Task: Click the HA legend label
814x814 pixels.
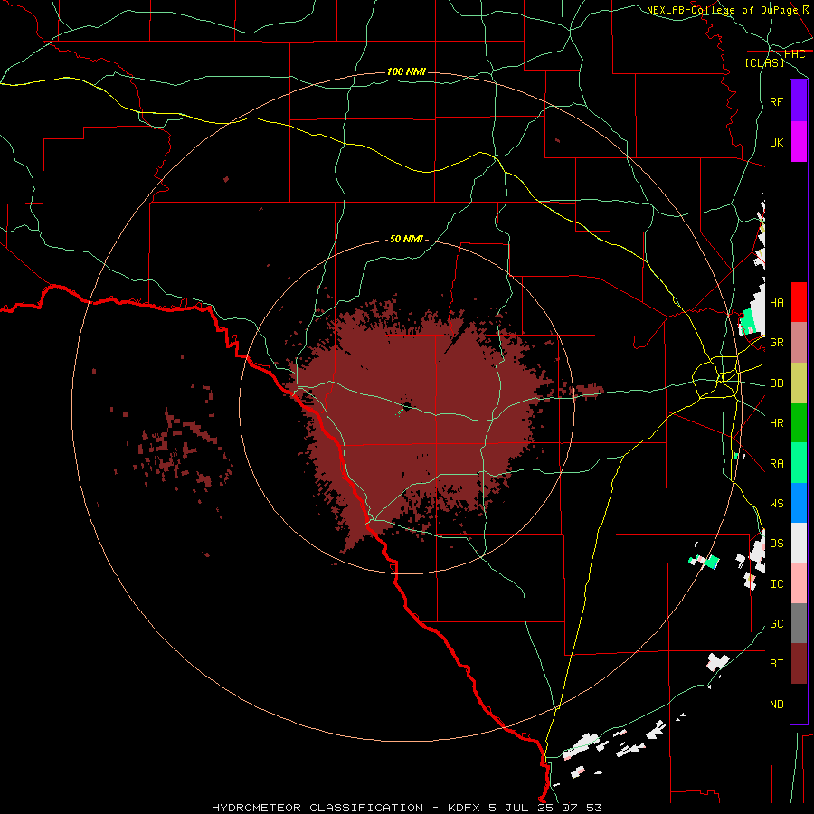Action: (x=776, y=302)
